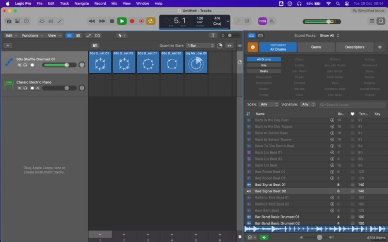Viewport: 388px width, 242px height.
Task: Choose the Beats instrument filter button
Action: (264, 71)
